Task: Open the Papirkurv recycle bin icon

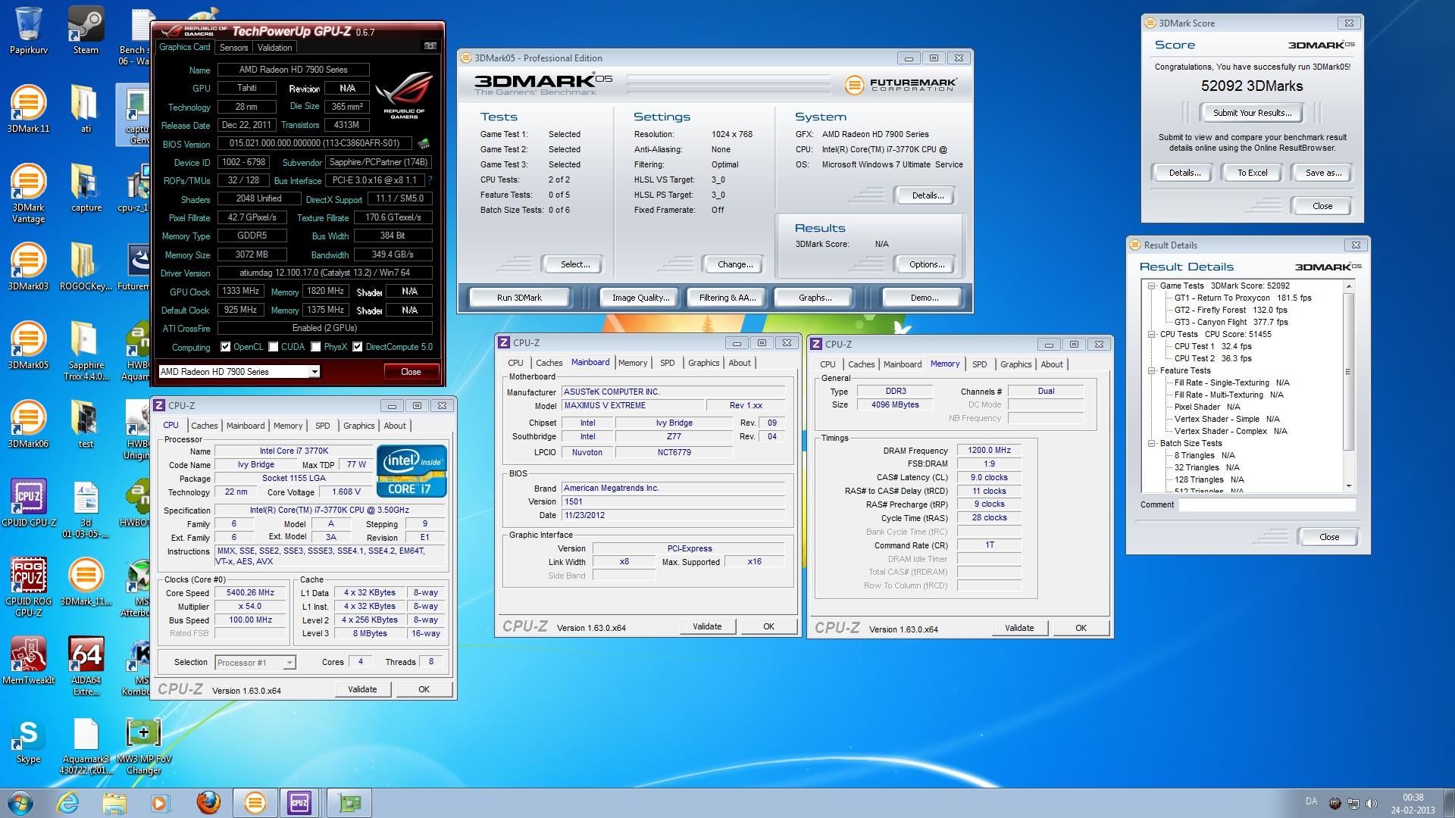Action: click(28, 30)
